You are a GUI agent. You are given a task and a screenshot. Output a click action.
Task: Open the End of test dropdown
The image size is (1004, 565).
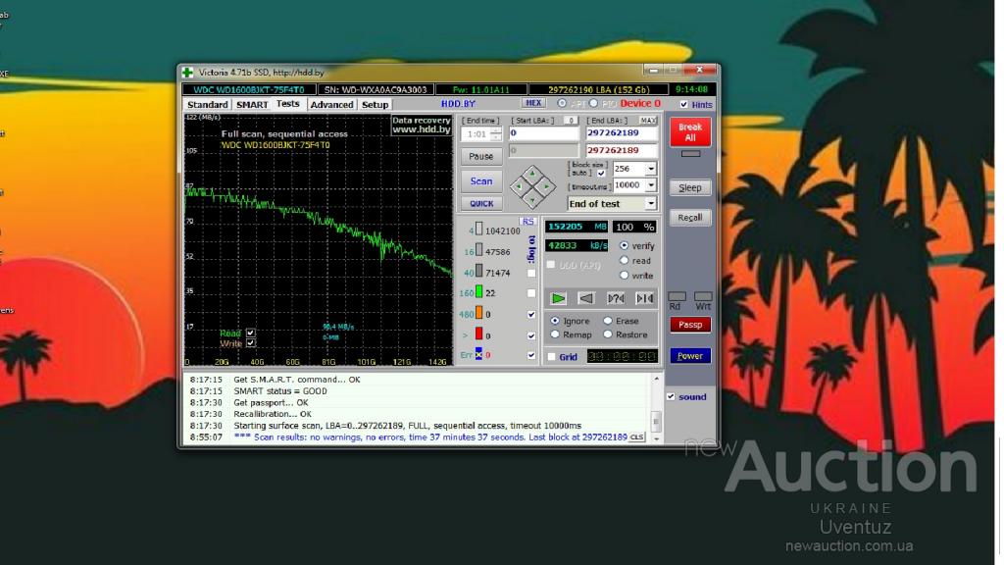[x=651, y=204]
